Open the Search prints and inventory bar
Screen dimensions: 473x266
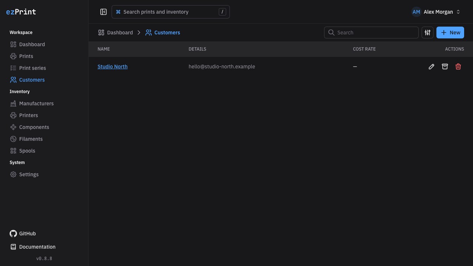click(x=171, y=12)
